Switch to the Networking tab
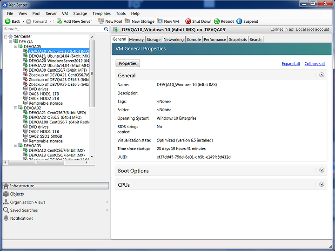 coord(174,40)
